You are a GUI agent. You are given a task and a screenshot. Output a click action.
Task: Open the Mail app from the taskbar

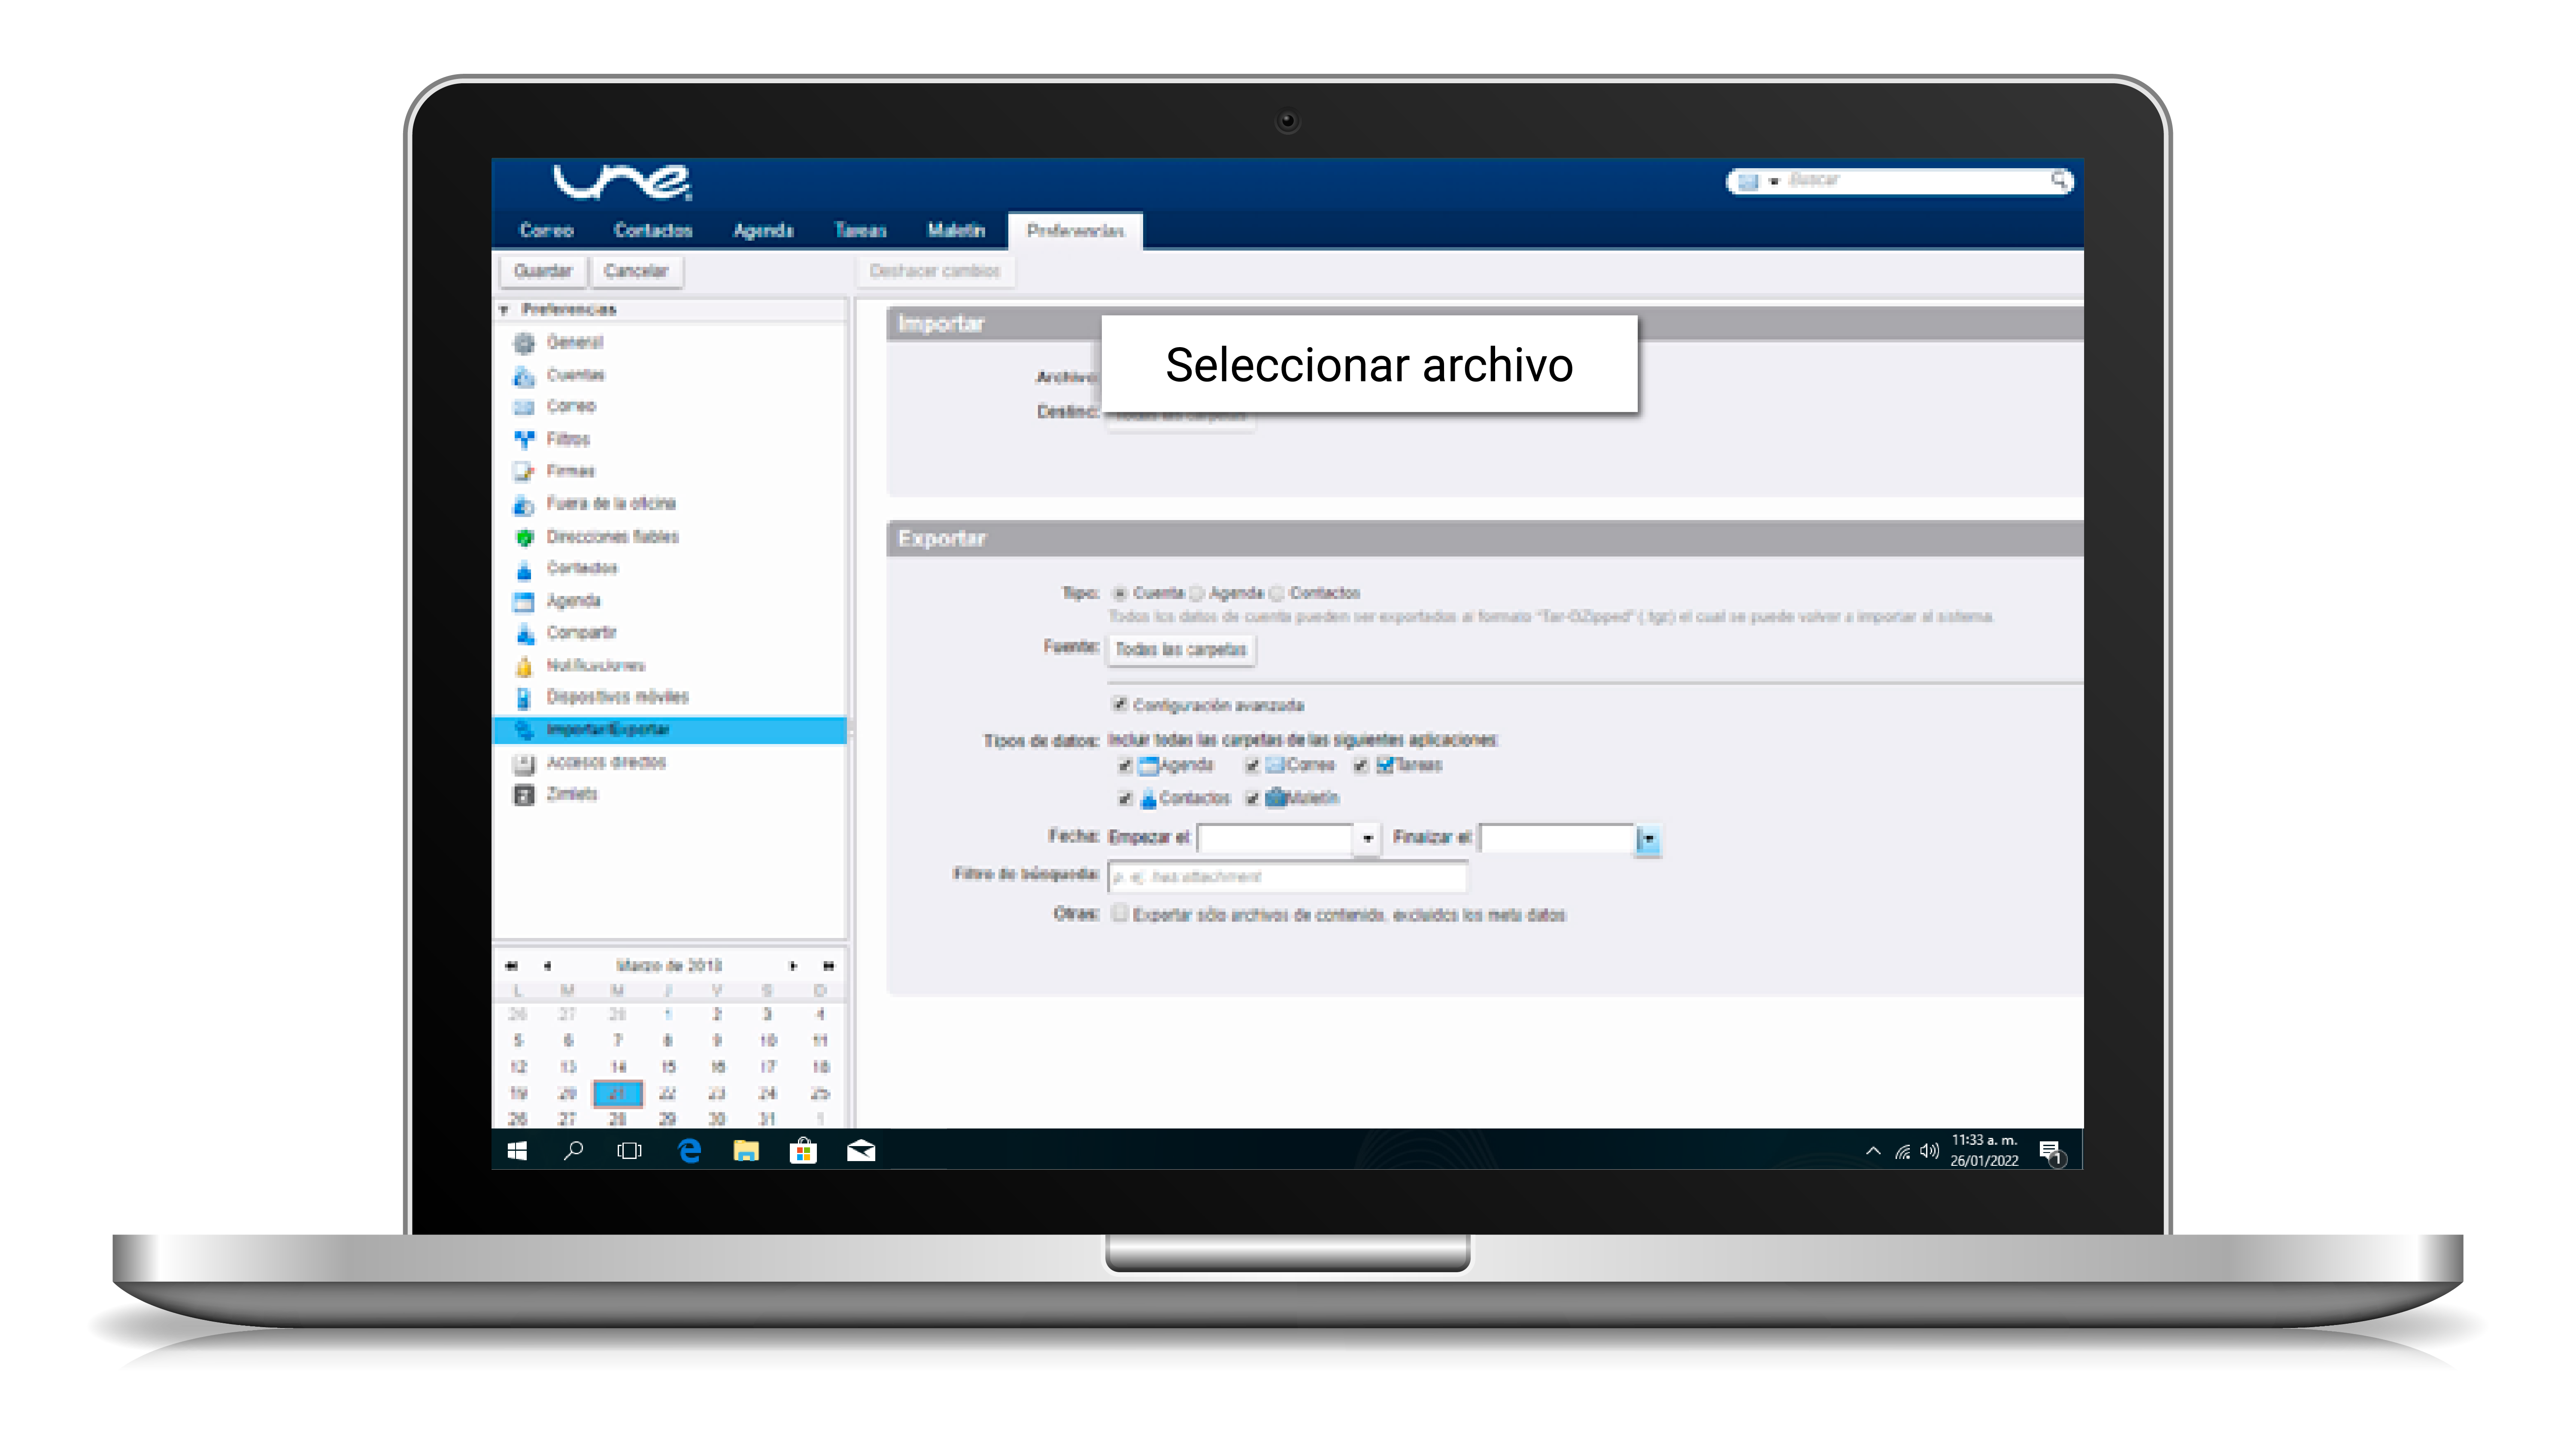861,1151
